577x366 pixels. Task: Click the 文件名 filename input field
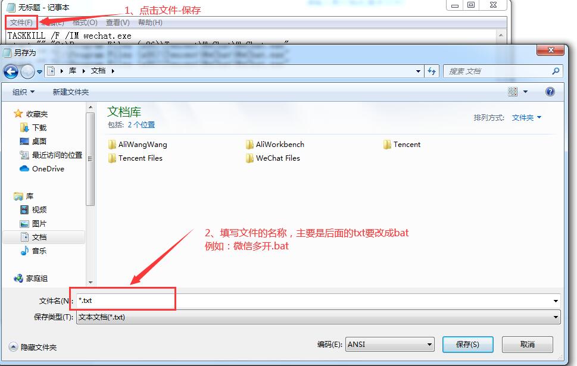tap(319, 301)
